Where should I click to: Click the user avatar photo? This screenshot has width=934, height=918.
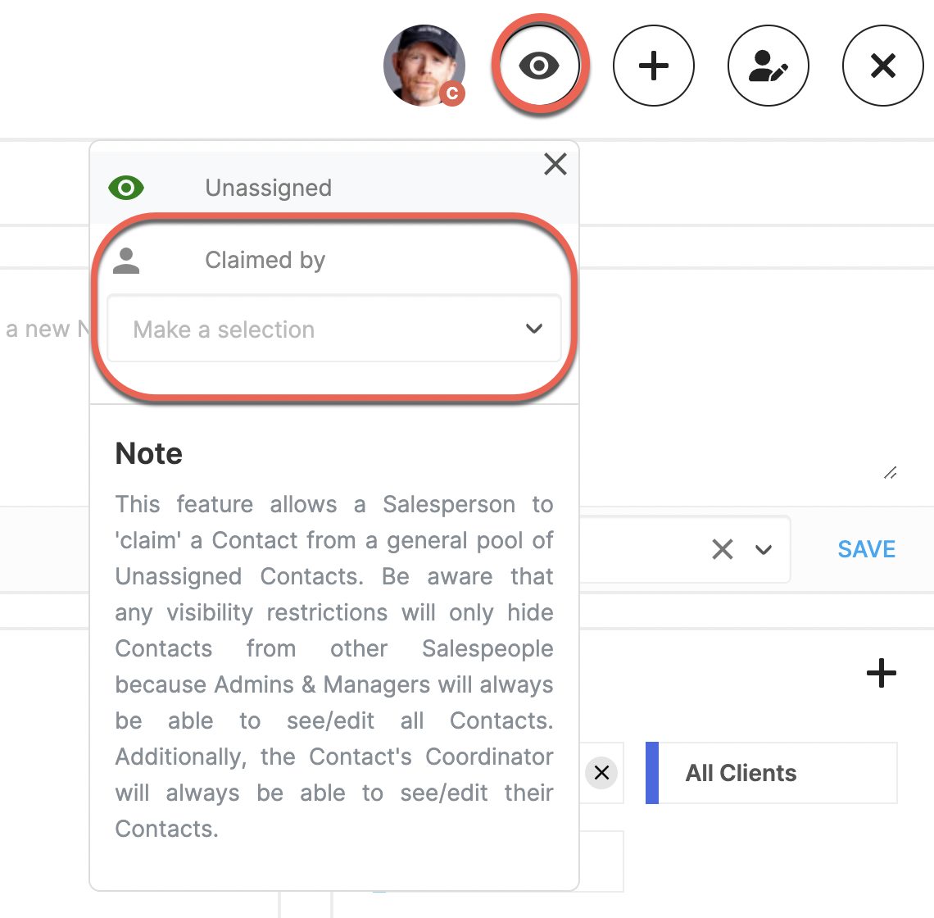pos(424,66)
